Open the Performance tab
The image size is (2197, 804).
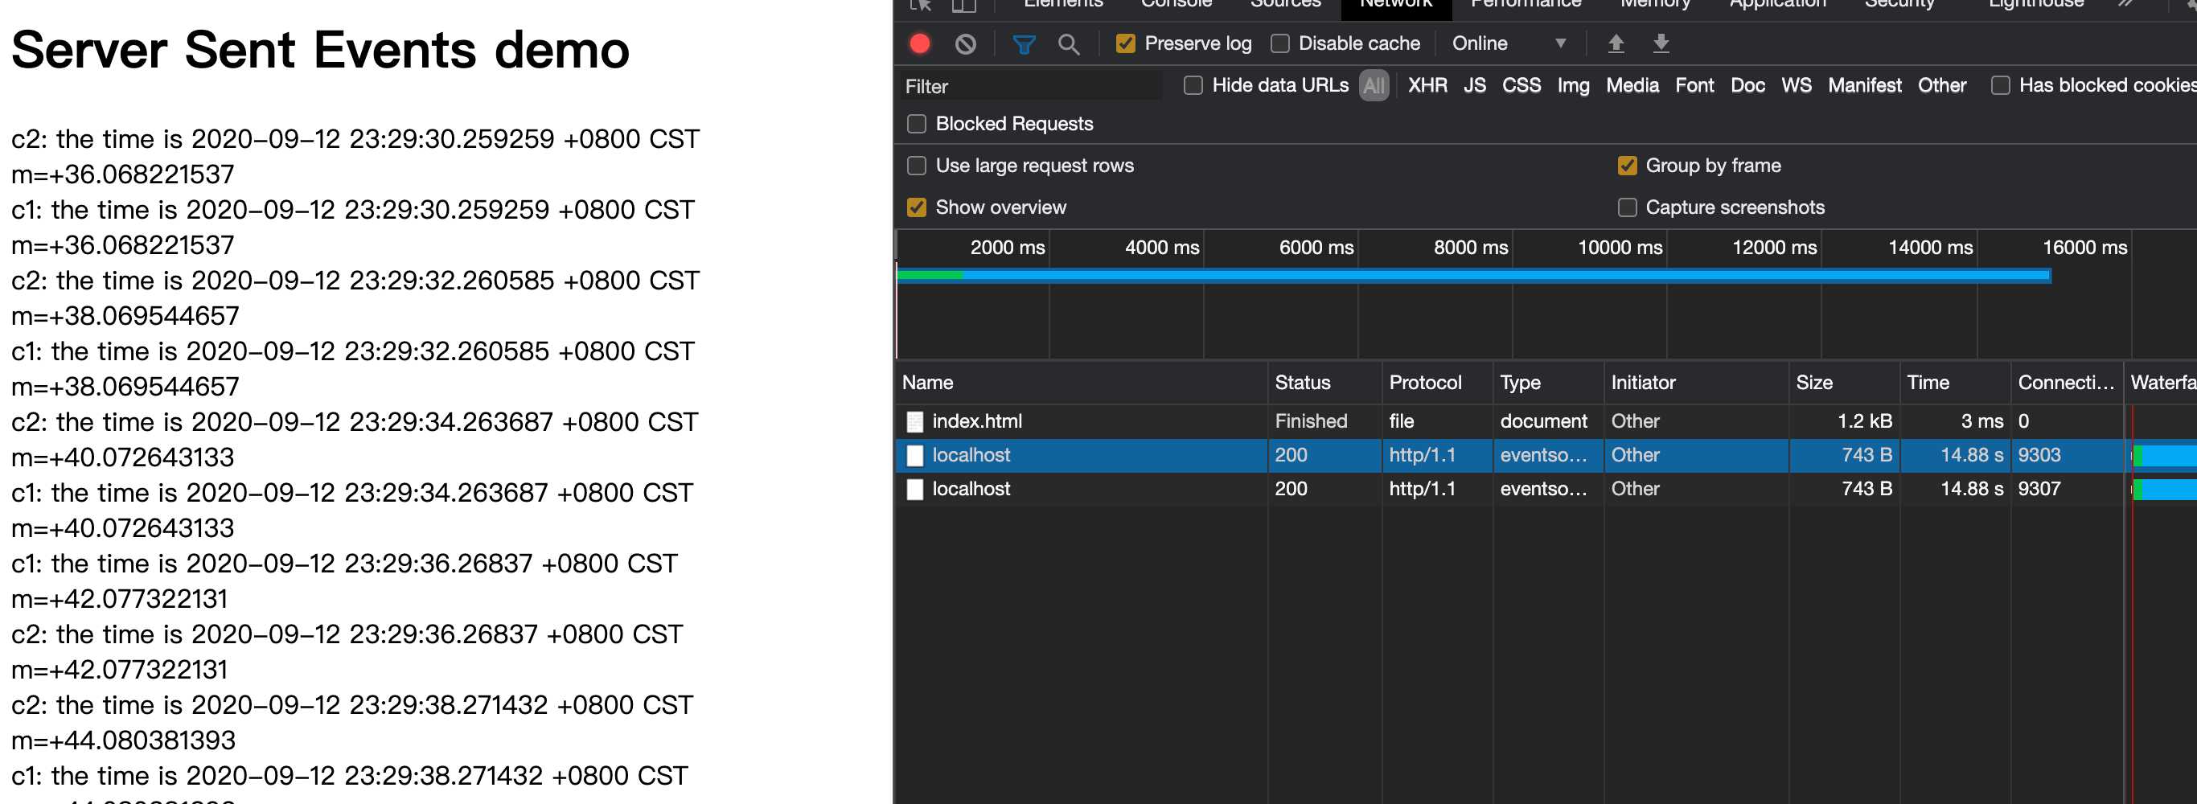[1525, 4]
